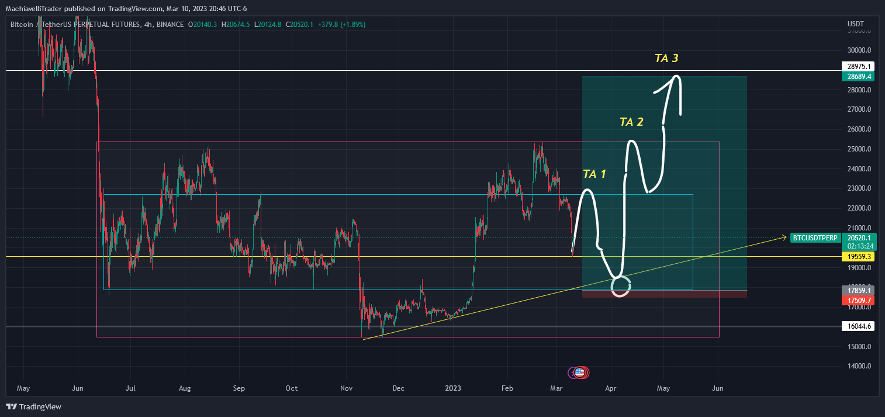Select the red stop-loss zone of position

pos(665,294)
